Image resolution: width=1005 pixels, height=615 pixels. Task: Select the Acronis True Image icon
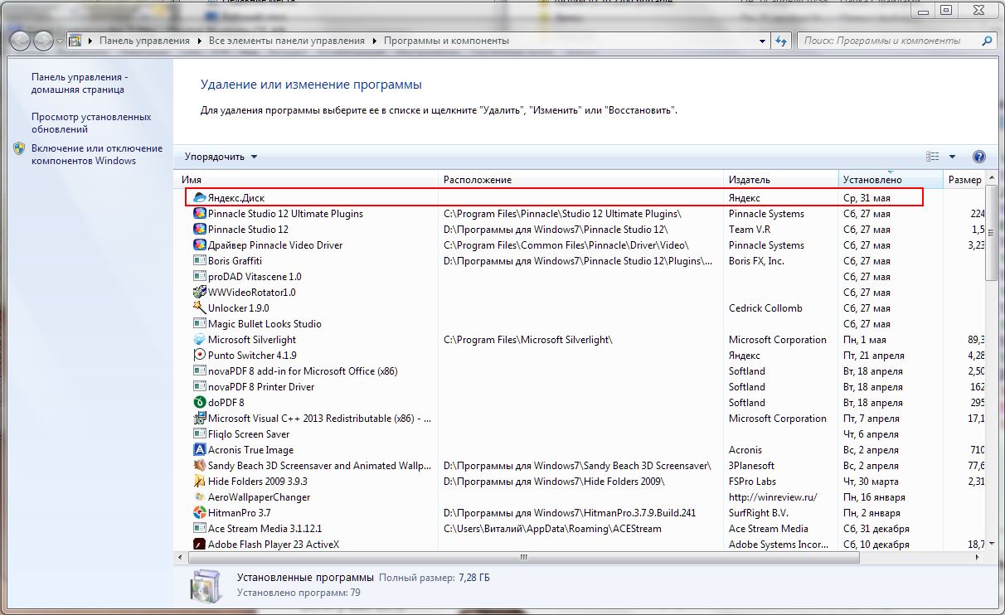[x=199, y=450]
